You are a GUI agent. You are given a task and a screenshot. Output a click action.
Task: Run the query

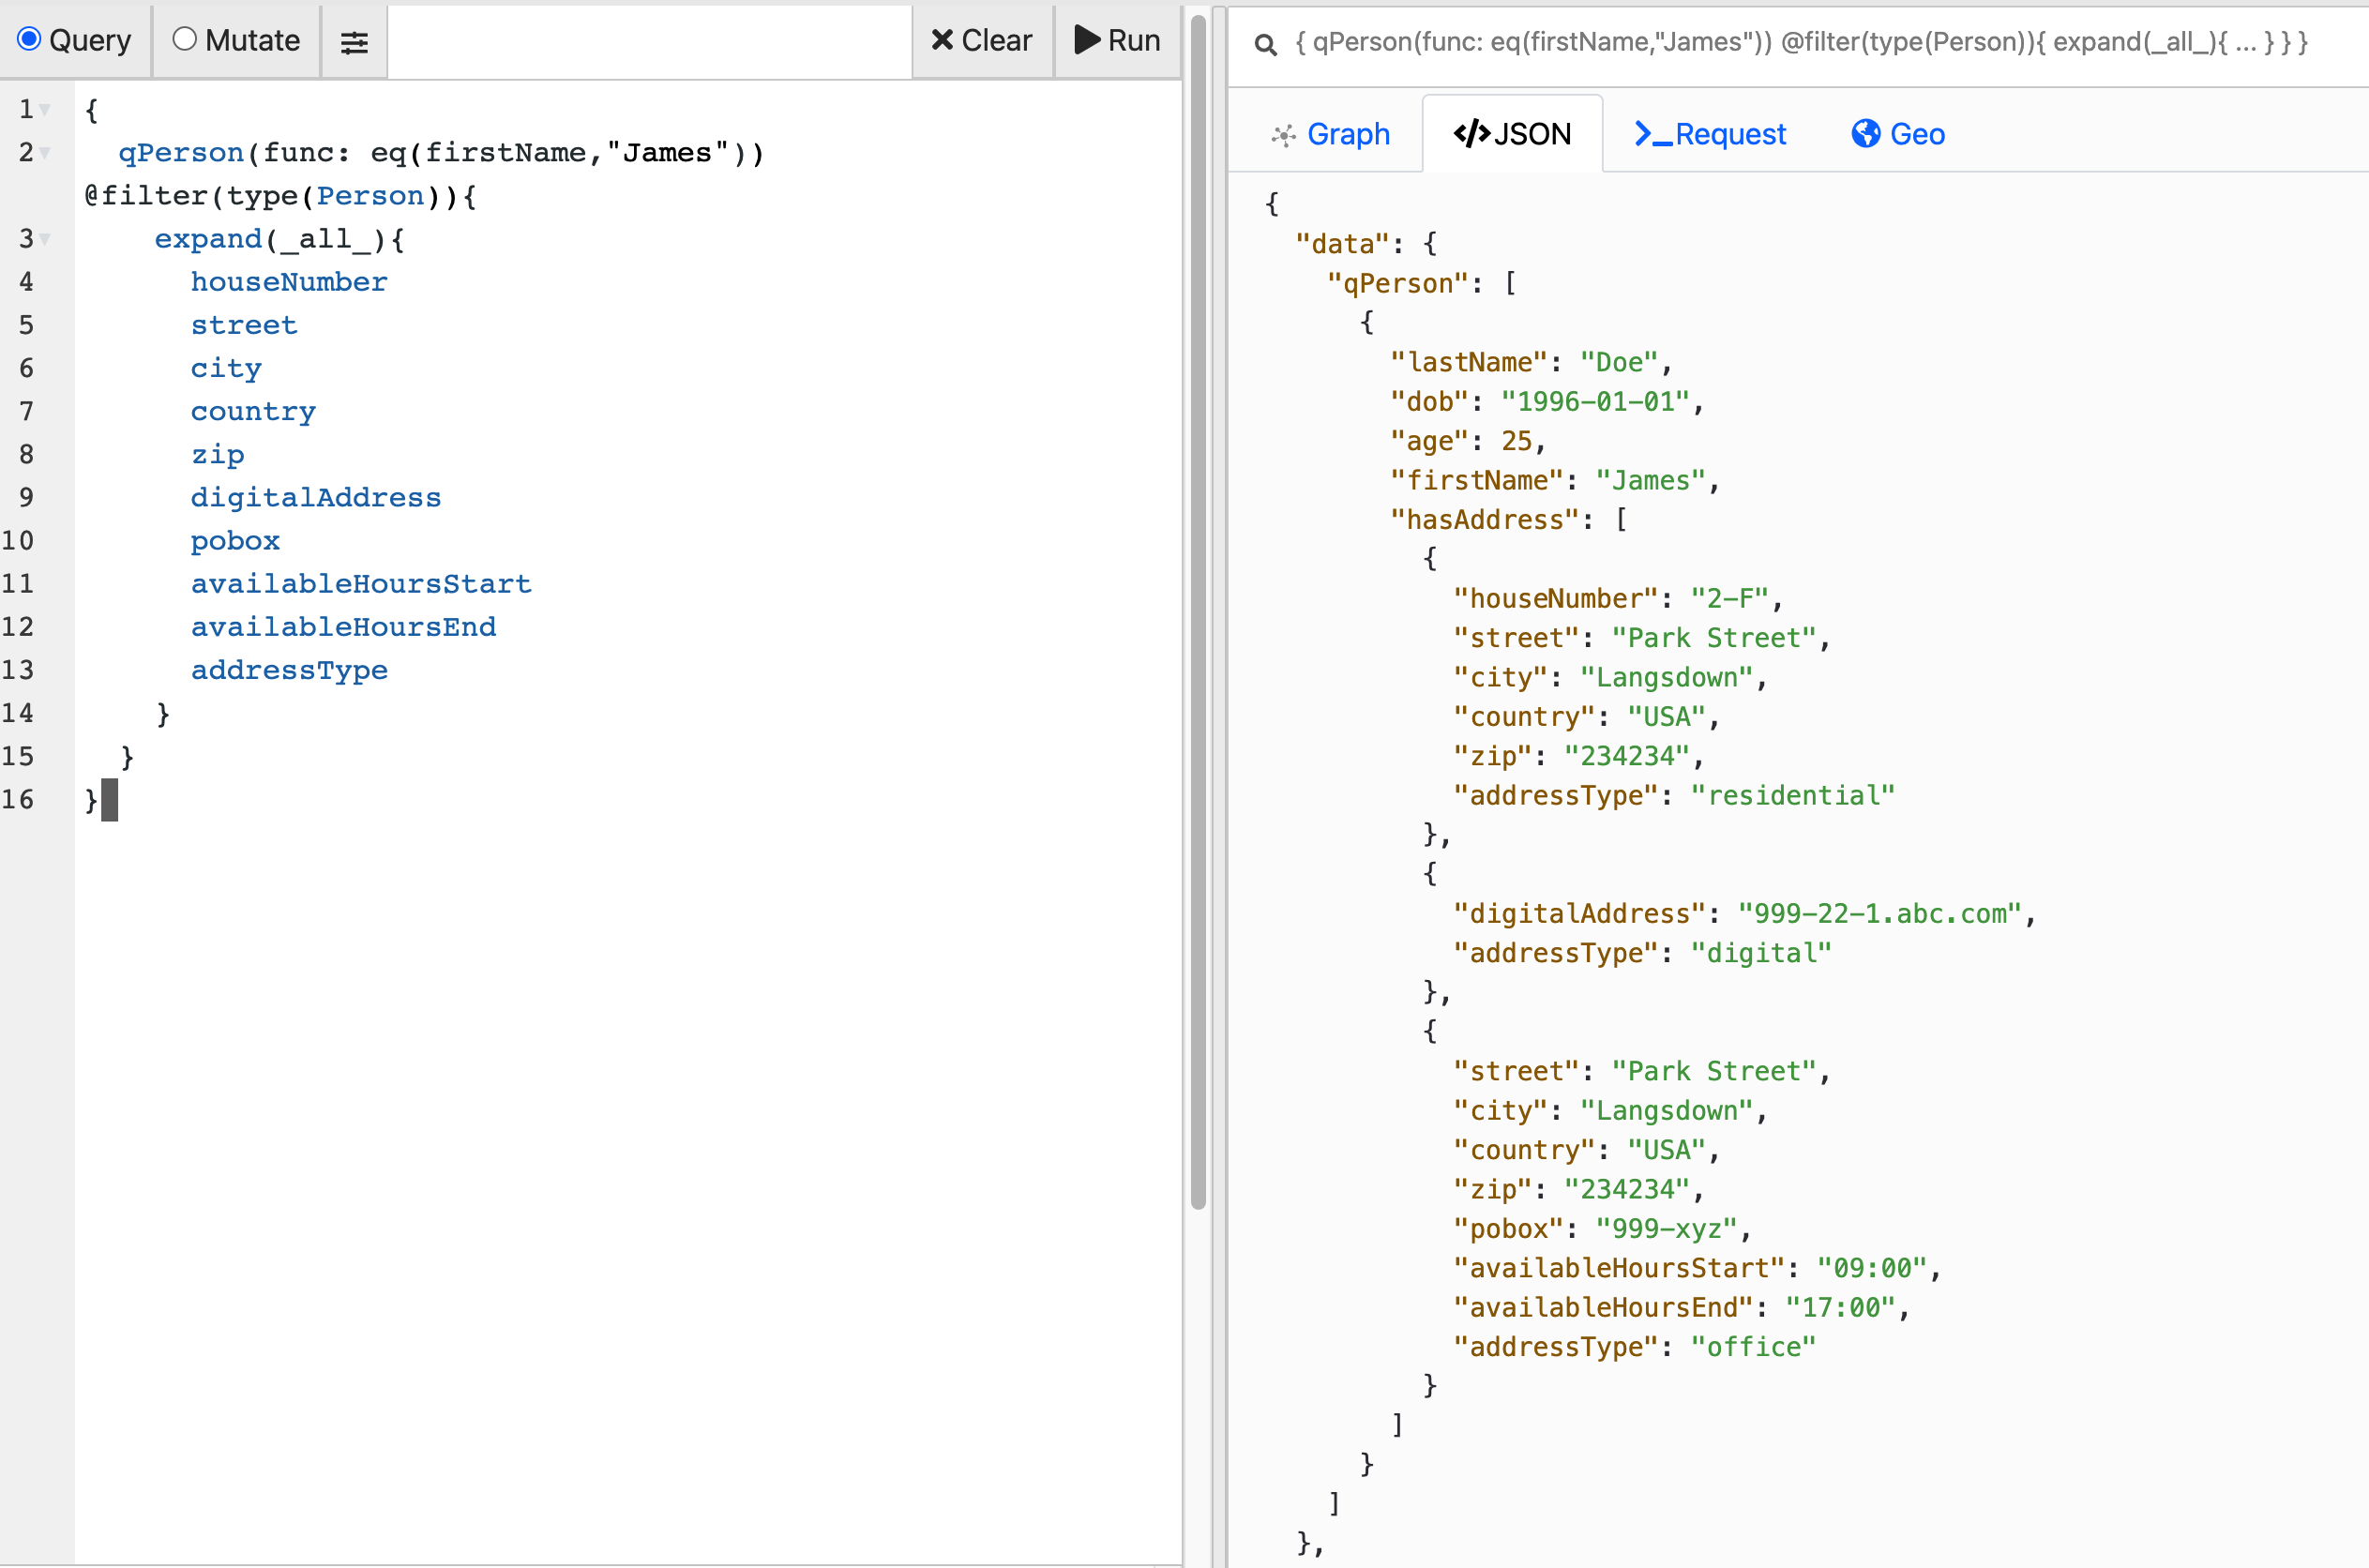point(1117,41)
